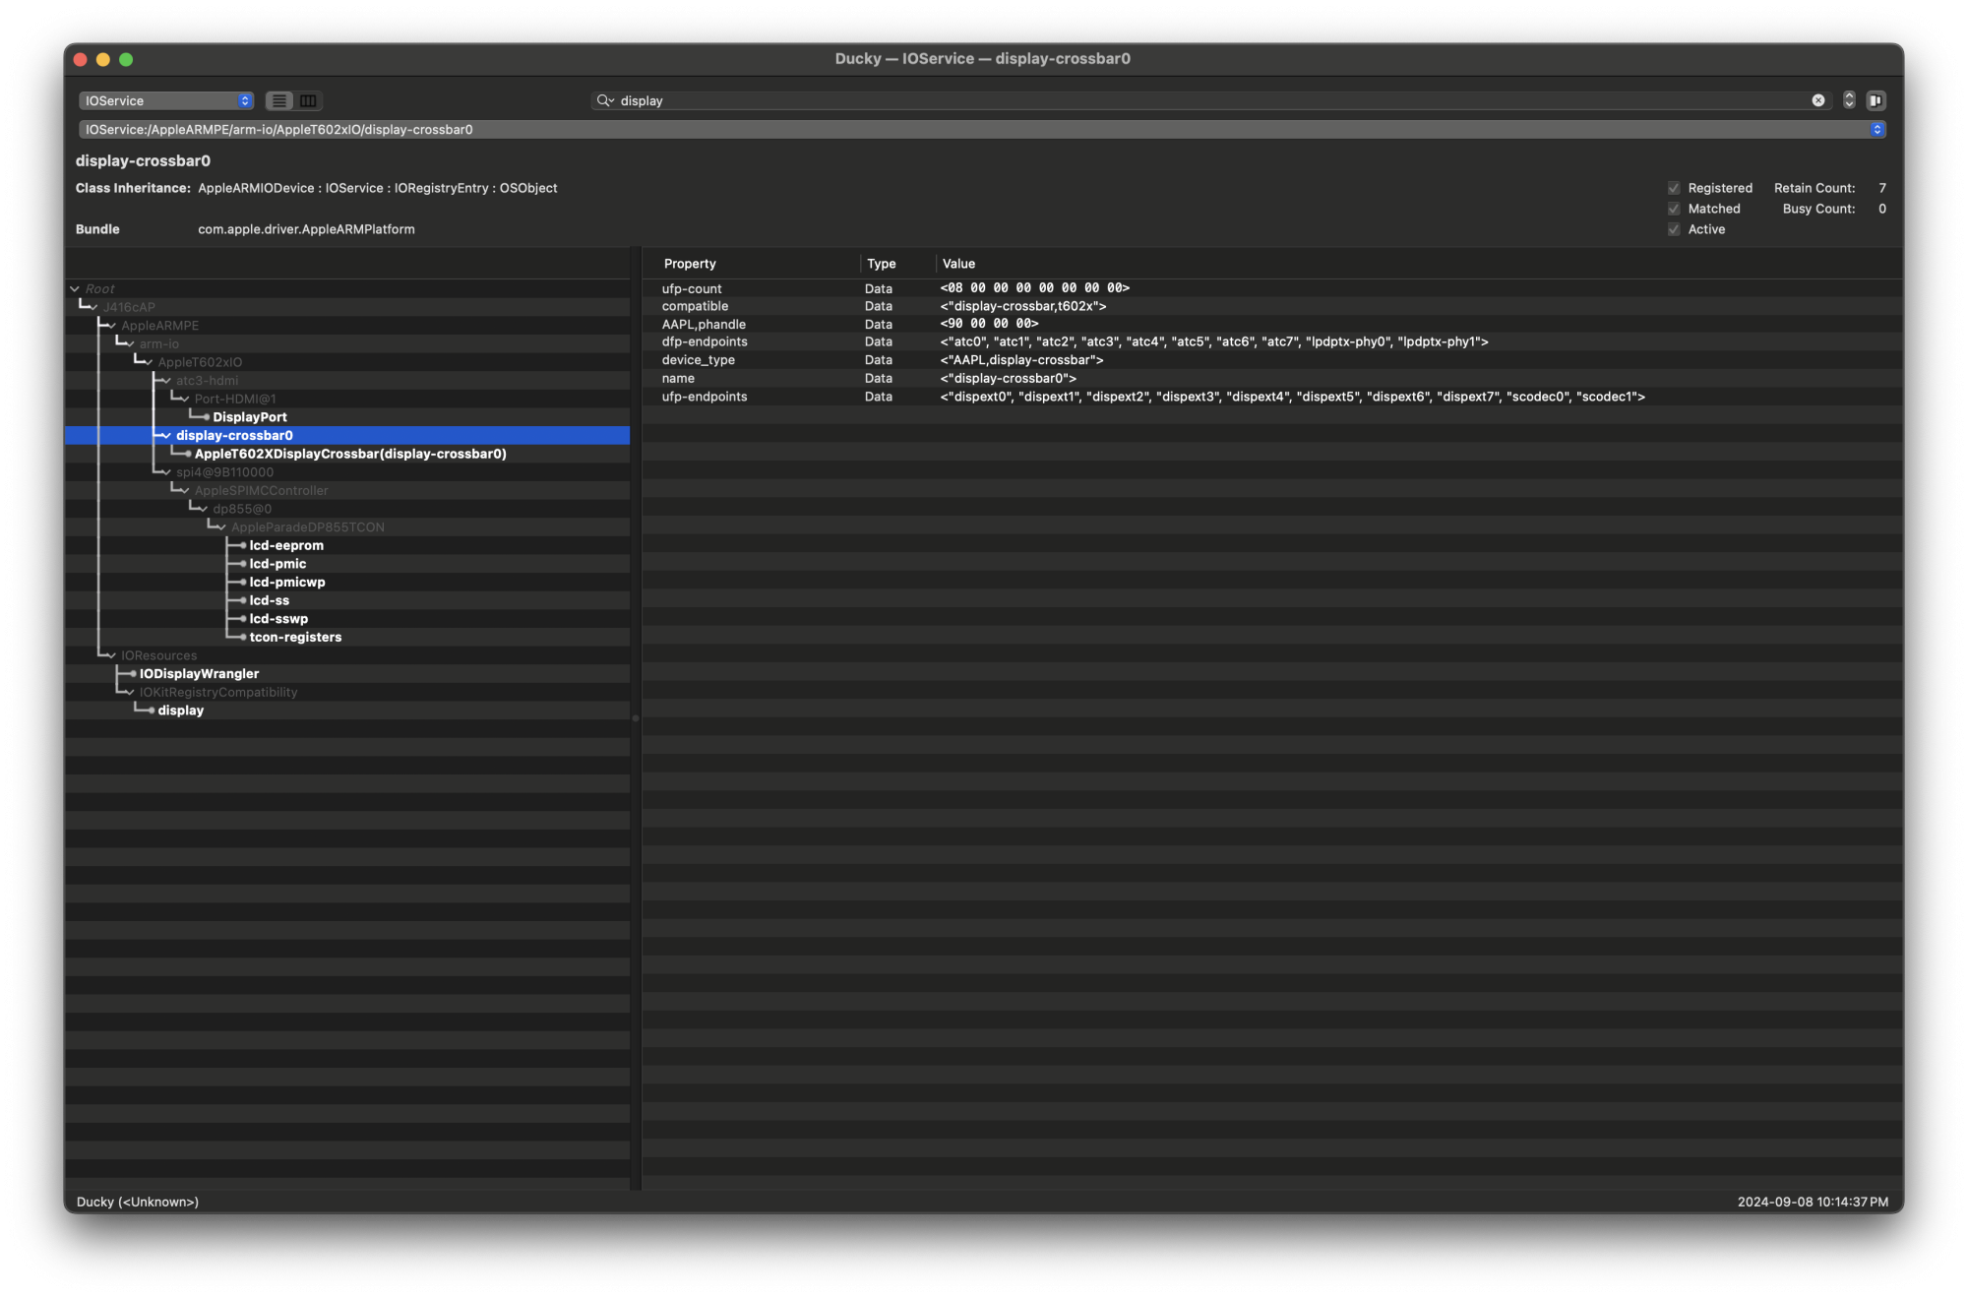The width and height of the screenshot is (1968, 1298).
Task: Switch to column view layout
Action: click(307, 100)
